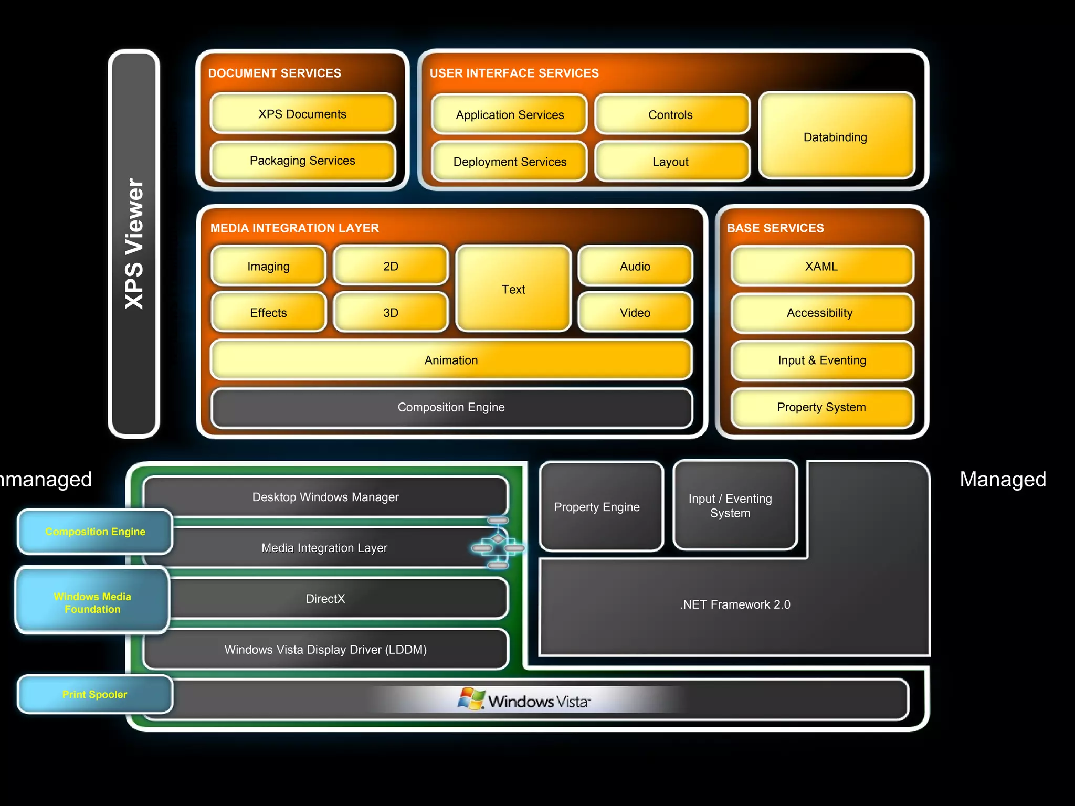Click the XAML box in Base Services
This screenshot has height=806, width=1075.
[x=821, y=266]
